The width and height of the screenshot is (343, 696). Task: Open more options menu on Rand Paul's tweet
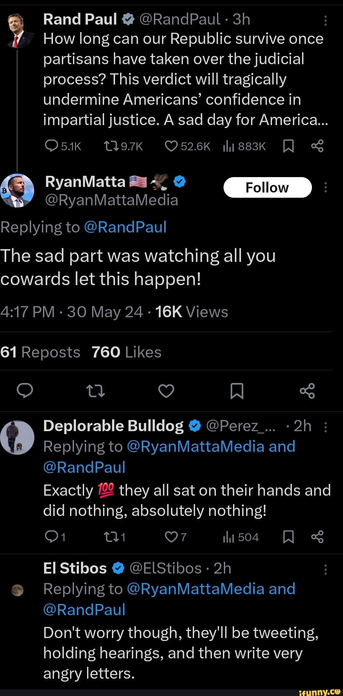click(325, 21)
